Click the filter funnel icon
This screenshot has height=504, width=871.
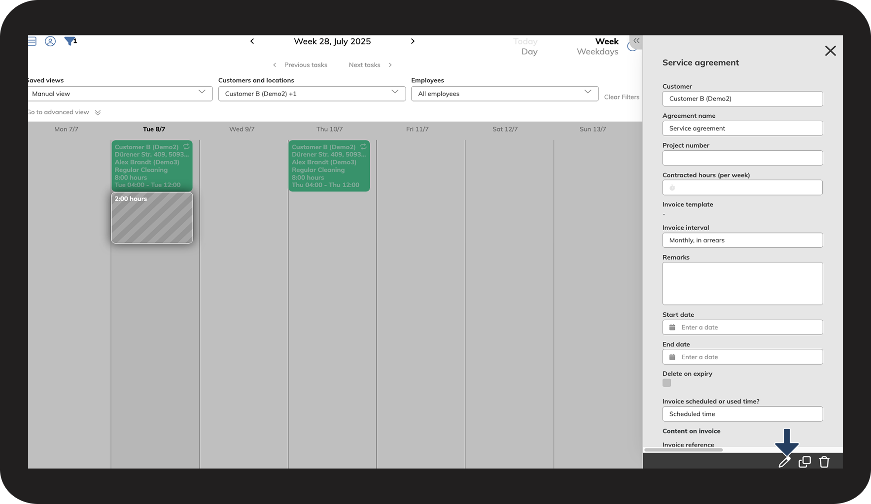click(x=70, y=41)
